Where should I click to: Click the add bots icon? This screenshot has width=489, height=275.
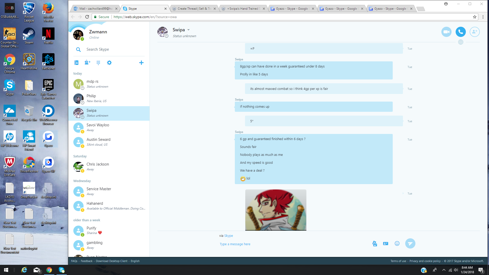click(87, 63)
